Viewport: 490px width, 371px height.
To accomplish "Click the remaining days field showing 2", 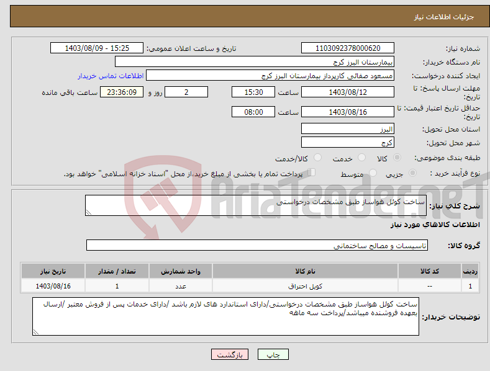I will coord(186,92).
